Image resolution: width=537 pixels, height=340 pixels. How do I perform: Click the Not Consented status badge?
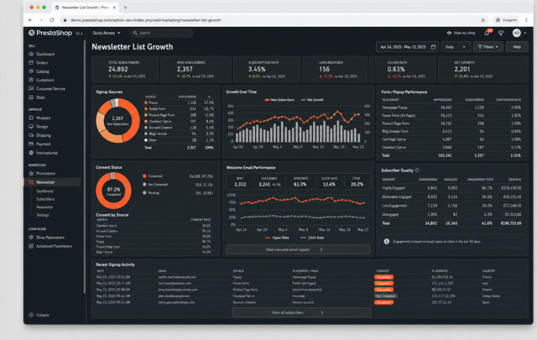386,296
